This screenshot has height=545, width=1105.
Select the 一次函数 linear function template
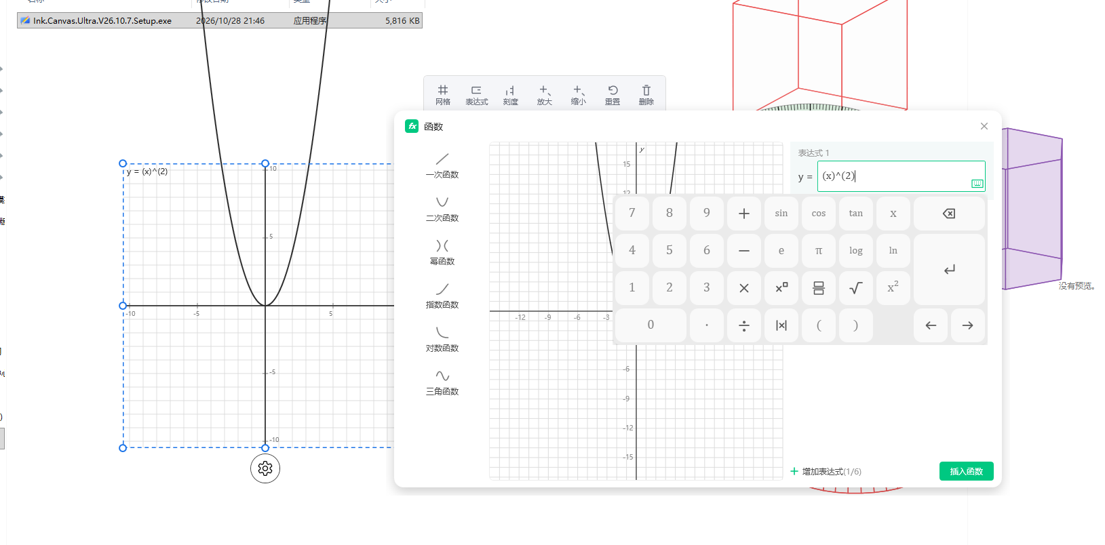442,165
